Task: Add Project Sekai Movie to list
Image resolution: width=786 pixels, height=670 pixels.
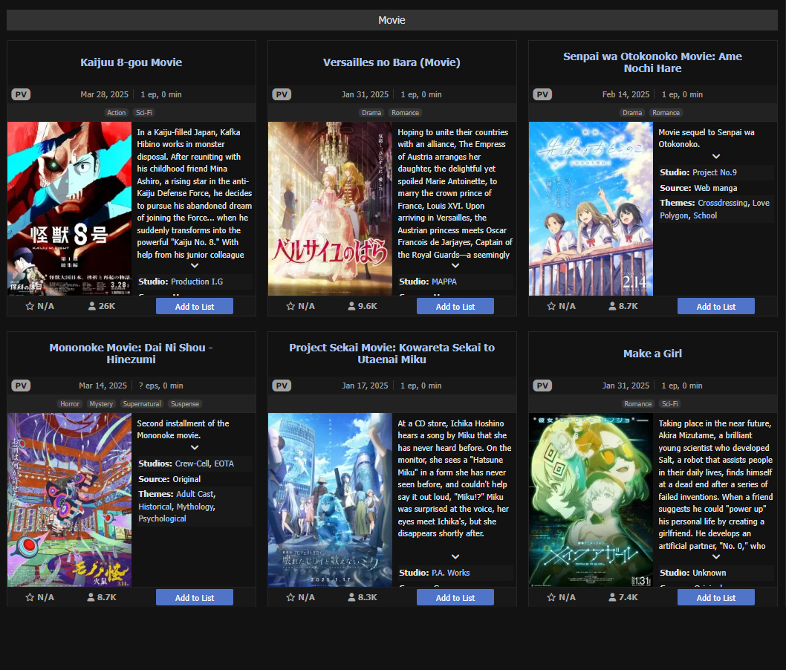Action: click(x=455, y=597)
